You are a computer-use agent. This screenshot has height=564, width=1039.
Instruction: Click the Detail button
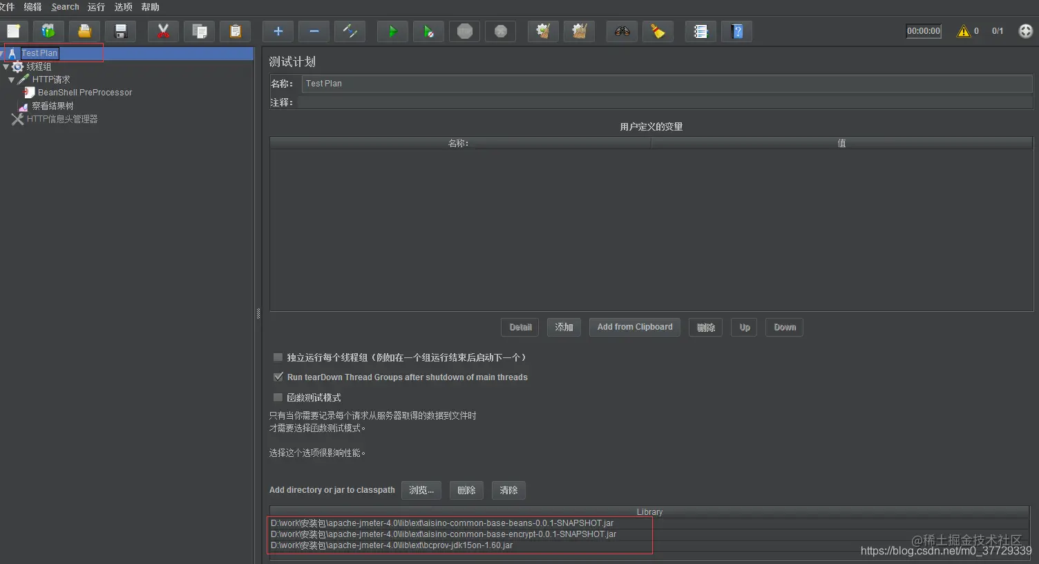click(x=520, y=328)
